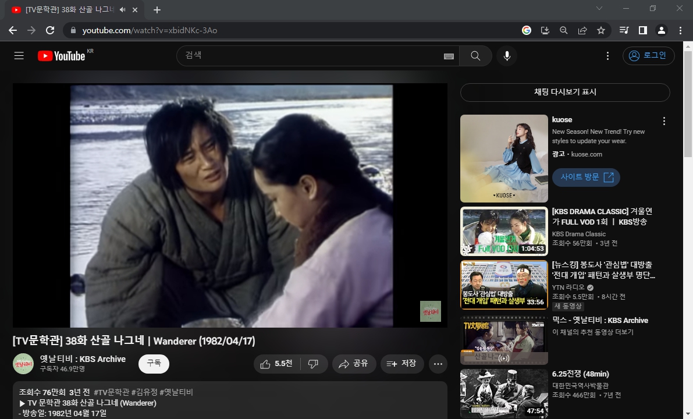Viewport: 693px width, 419px height.
Task: Install app icon in address bar
Action: click(545, 30)
